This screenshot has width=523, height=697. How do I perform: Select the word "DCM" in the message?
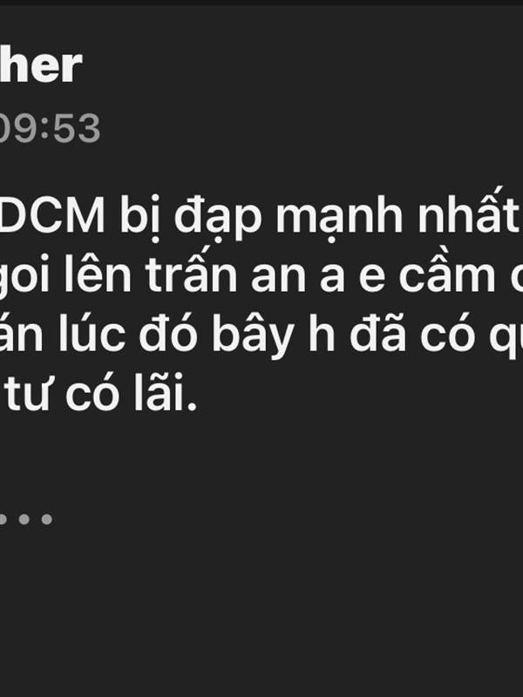pyautogui.click(x=52, y=216)
